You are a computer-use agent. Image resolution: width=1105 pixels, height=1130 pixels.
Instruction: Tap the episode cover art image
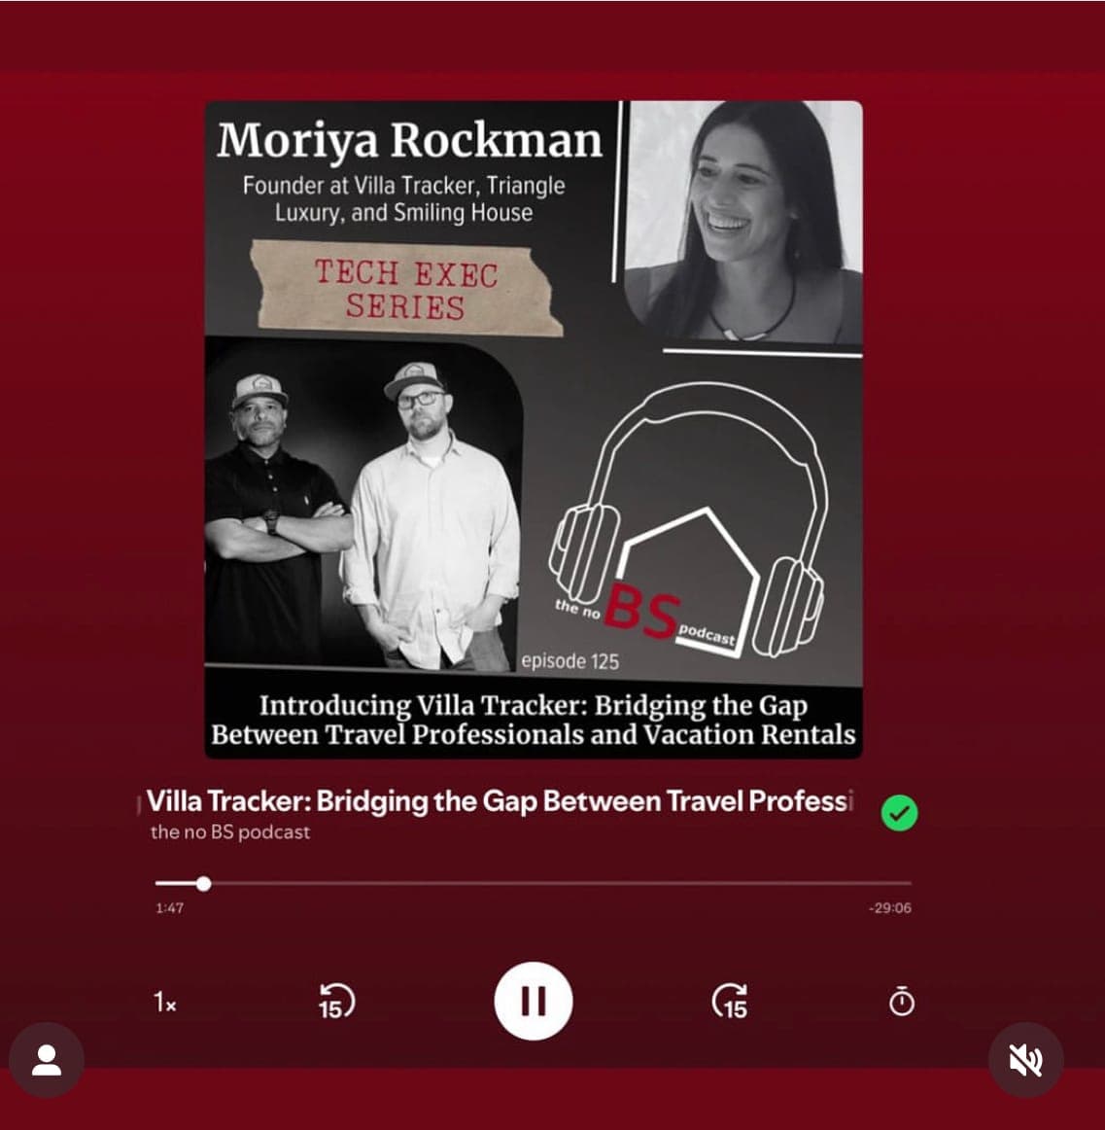534,430
